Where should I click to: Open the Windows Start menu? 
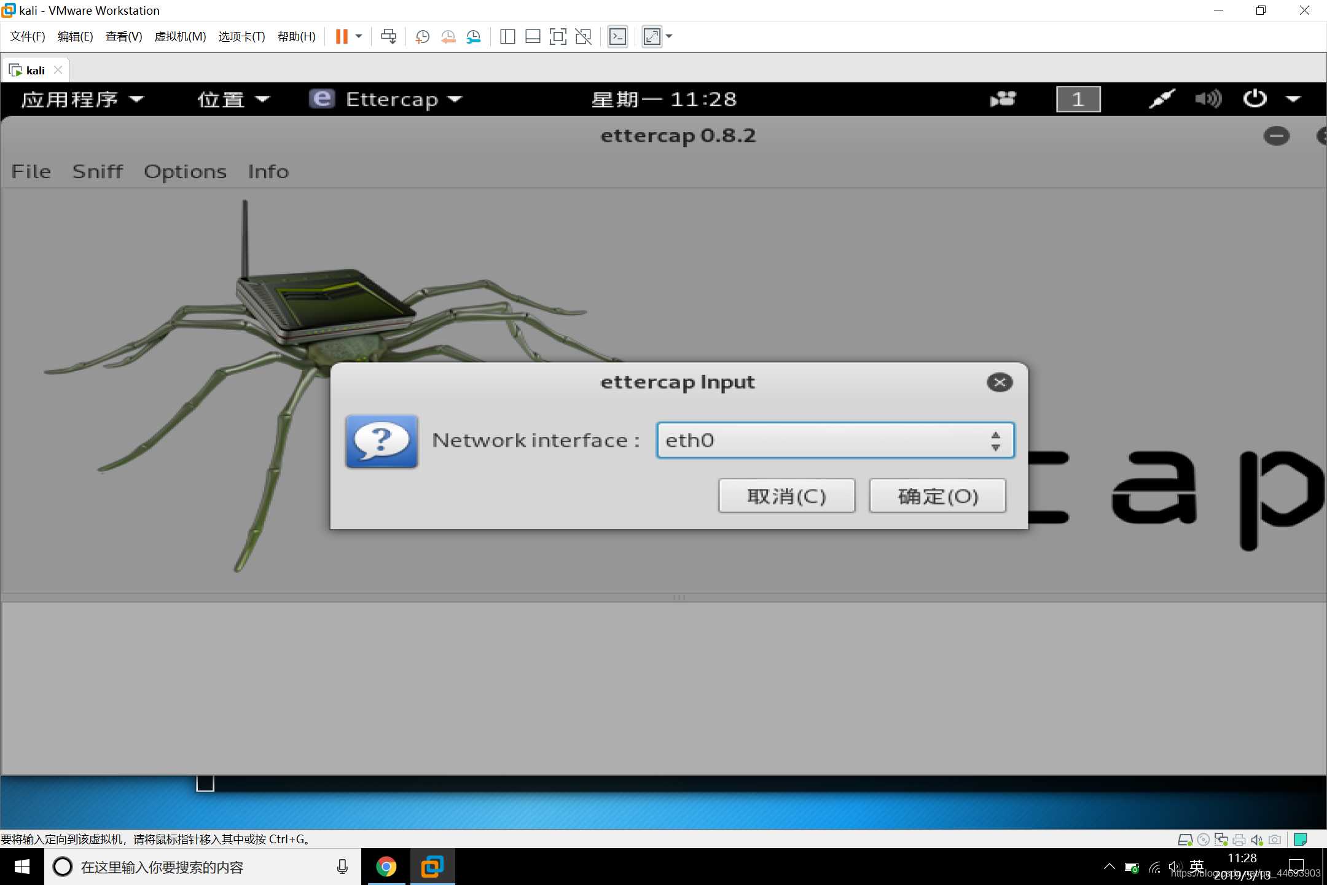(22, 867)
